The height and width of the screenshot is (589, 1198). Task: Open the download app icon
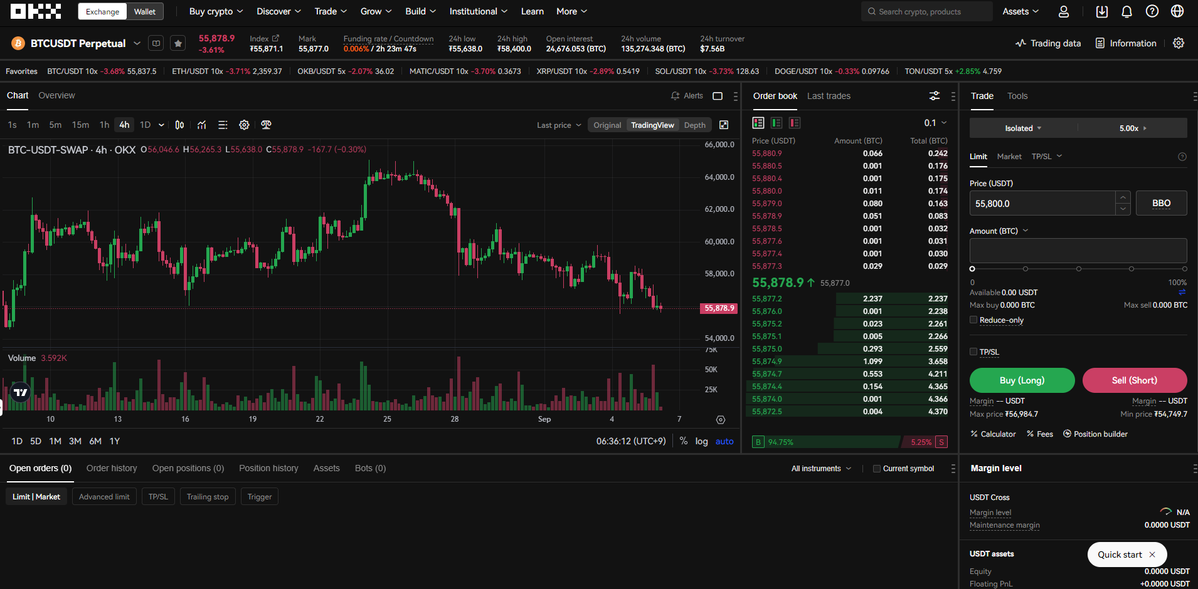pyautogui.click(x=1102, y=11)
